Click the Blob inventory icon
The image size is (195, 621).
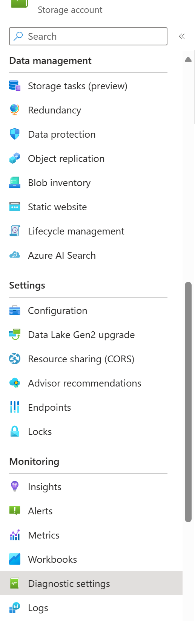tap(15, 183)
